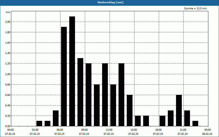The width and height of the screenshot is (219, 137).
Task: Select the 1,20 mm bar starting at 09:00
Action: point(88,95)
